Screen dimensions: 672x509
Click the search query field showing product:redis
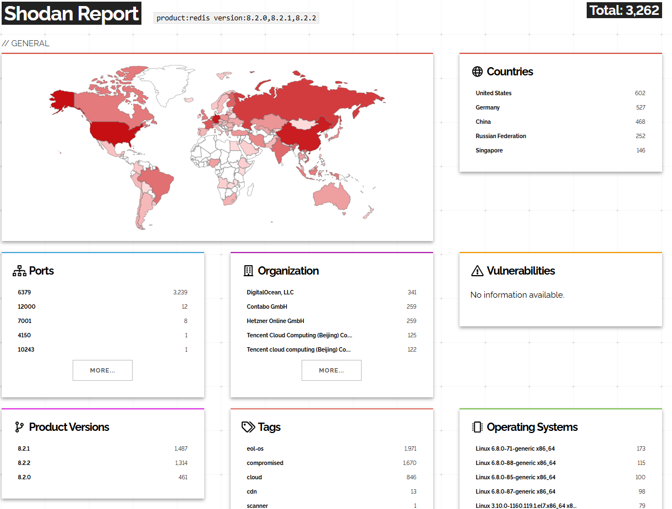coord(237,18)
